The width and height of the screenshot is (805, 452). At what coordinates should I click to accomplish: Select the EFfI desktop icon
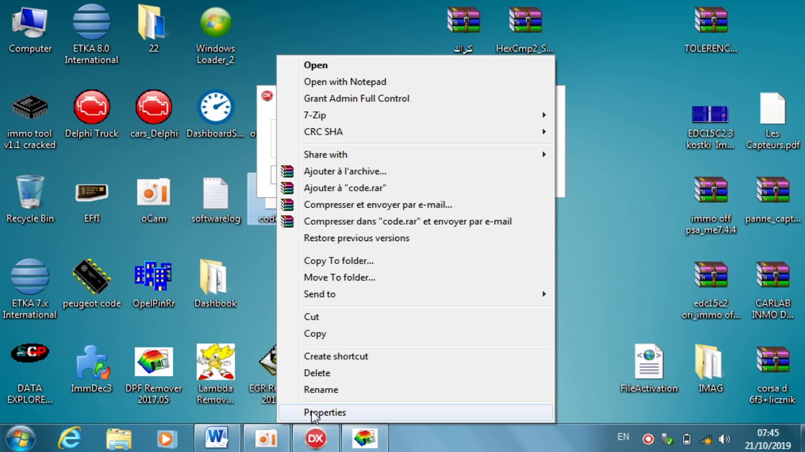(91, 199)
